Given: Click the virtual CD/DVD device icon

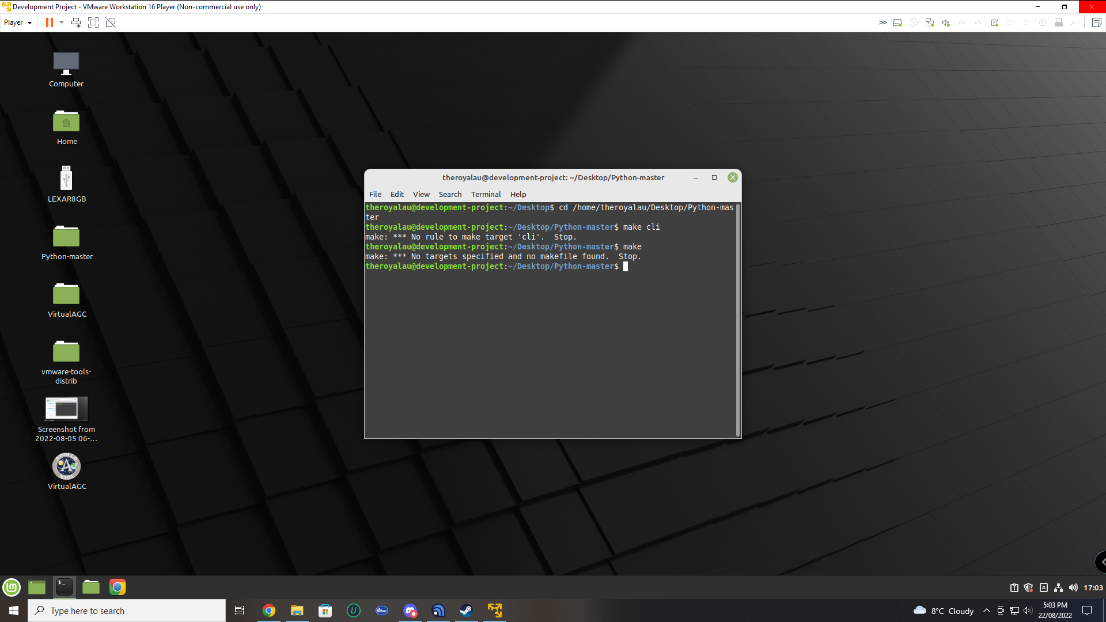Looking at the screenshot, I should pyautogui.click(x=914, y=22).
